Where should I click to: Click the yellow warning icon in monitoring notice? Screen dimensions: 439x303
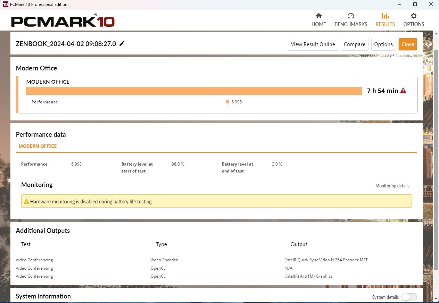pos(26,201)
